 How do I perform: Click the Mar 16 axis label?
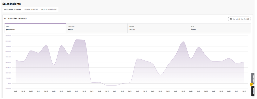[x=130, y=91]
